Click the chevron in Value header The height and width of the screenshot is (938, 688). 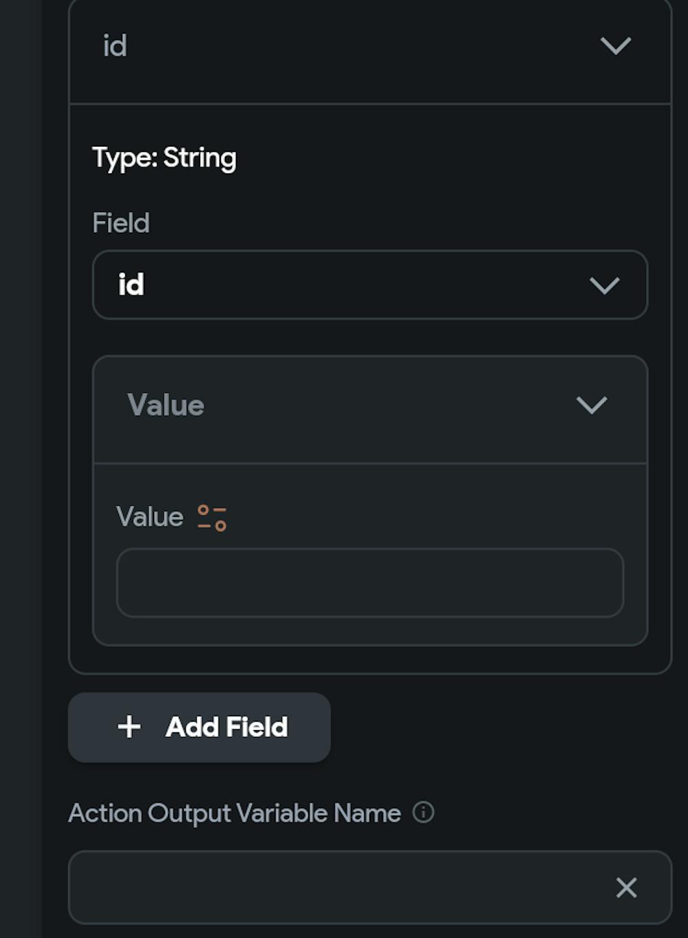[x=591, y=405]
